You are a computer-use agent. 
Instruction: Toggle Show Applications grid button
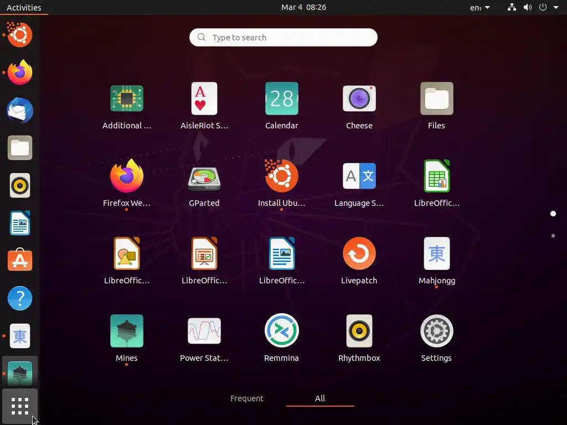20,406
